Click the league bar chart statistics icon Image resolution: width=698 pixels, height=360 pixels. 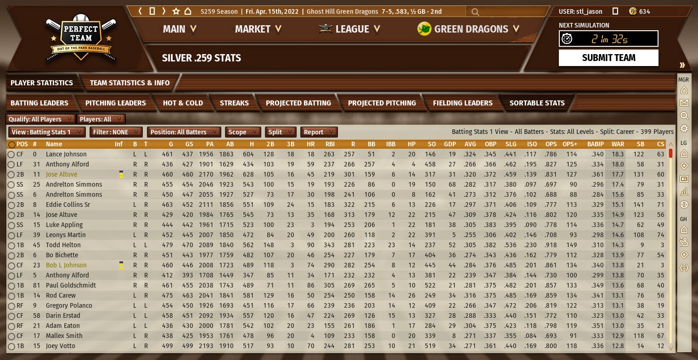click(x=684, y=192)
